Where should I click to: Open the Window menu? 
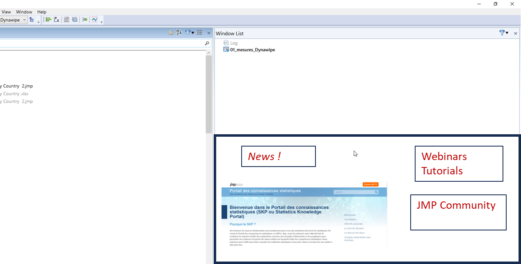tap(24, 12)
